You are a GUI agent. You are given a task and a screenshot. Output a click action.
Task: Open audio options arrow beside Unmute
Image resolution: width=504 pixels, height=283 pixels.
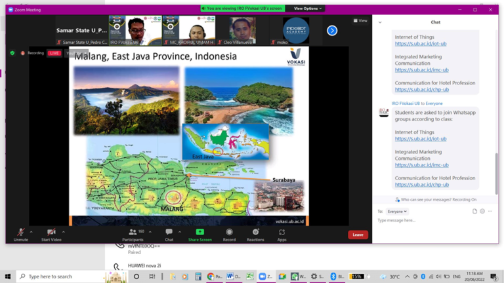pos(31,232)
